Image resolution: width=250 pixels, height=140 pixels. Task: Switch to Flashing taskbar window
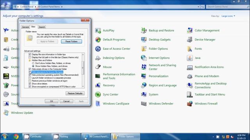(x=66, y=136)
